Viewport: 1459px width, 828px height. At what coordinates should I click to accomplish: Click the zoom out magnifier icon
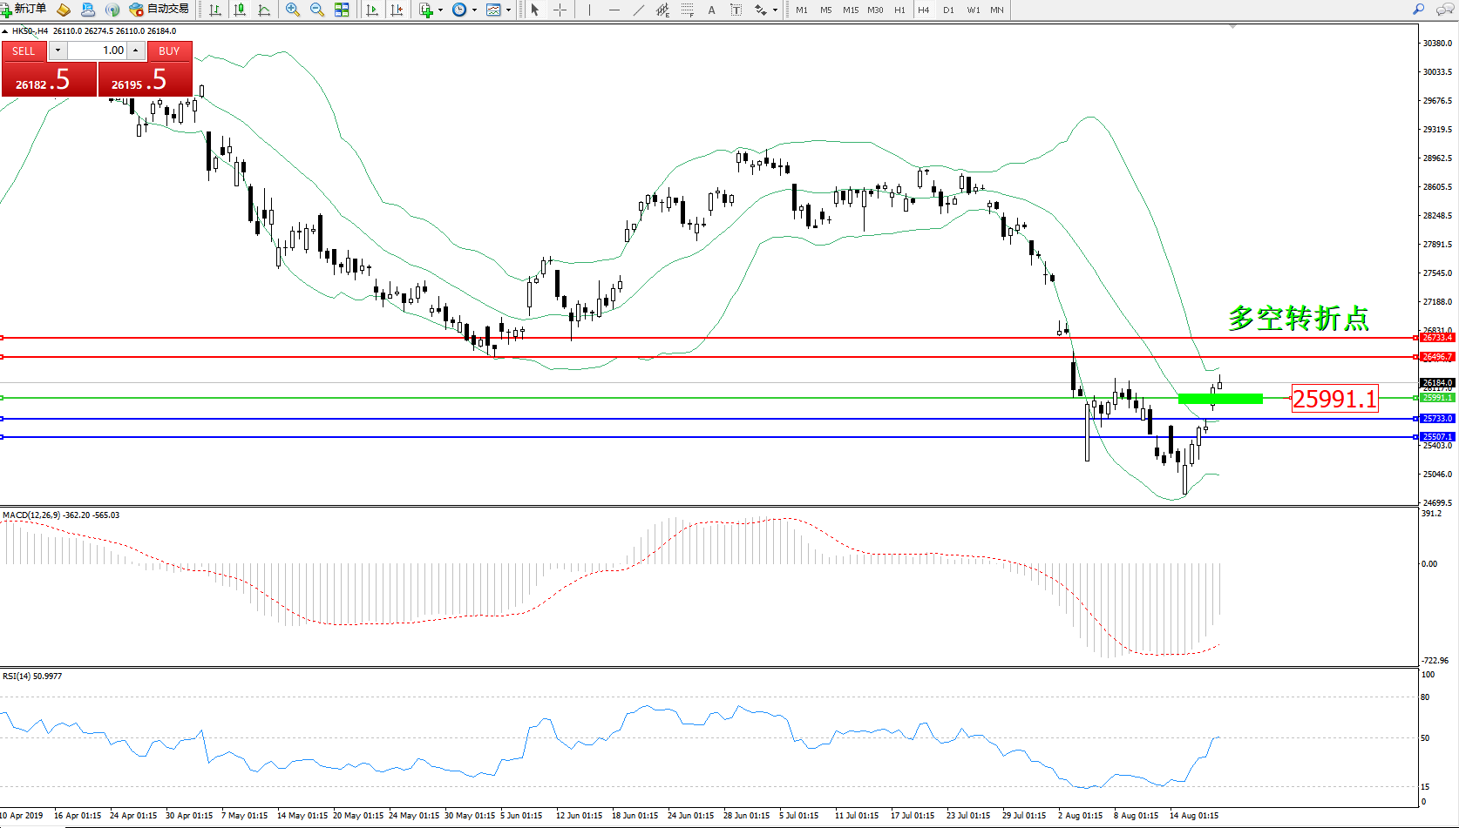coord(317,10)
